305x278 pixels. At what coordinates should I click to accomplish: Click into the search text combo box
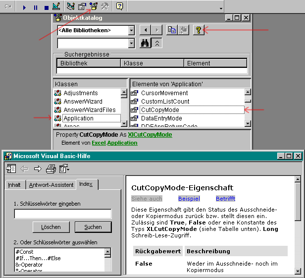(x=93, y=43)
